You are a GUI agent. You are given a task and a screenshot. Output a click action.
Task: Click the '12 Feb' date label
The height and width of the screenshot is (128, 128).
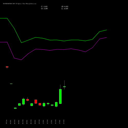click(x=47, y=122)
